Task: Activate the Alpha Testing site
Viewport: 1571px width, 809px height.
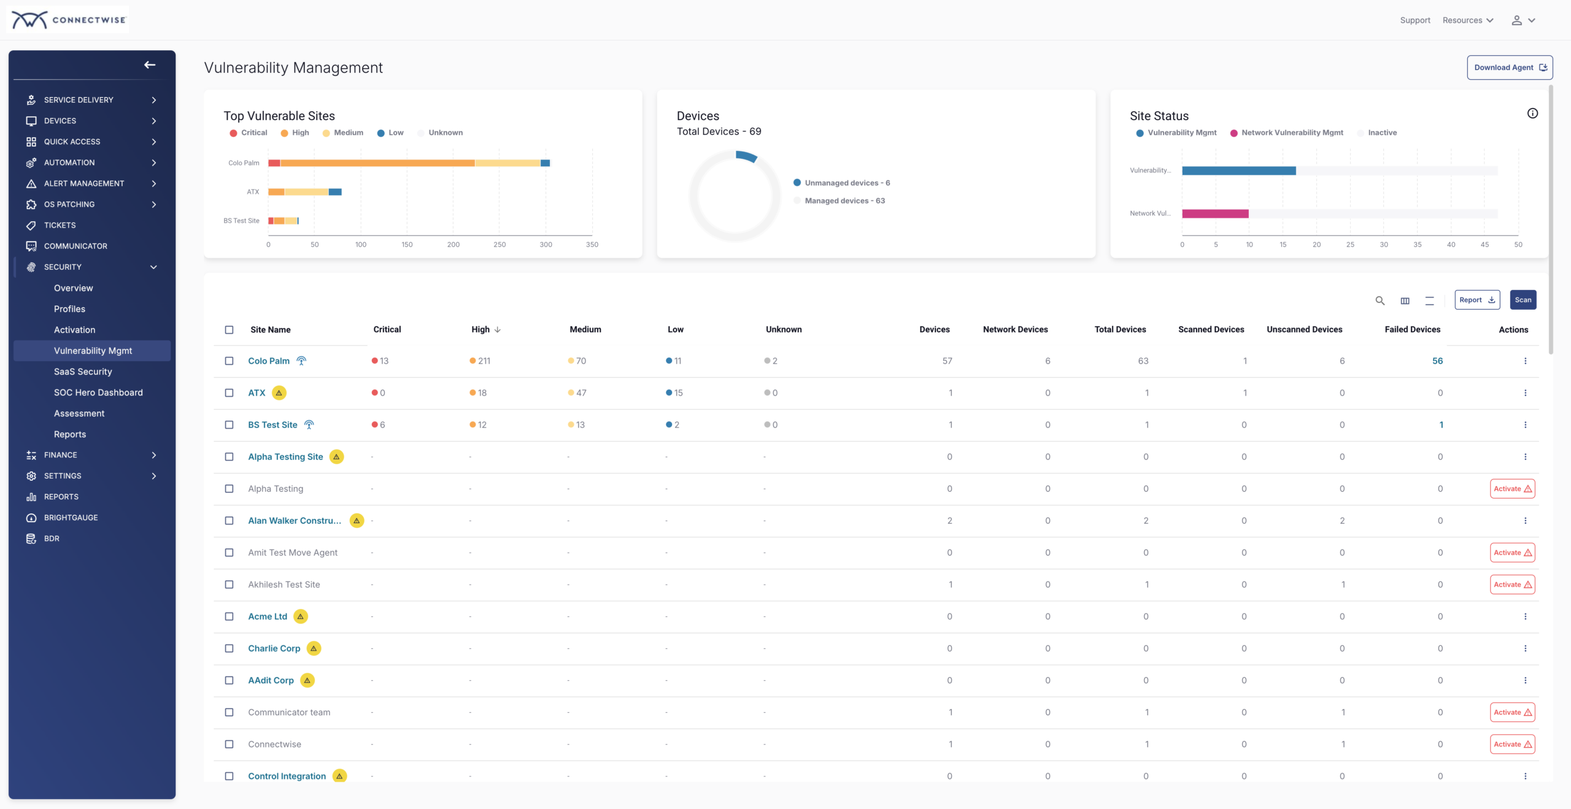Action: point(1512,489)
